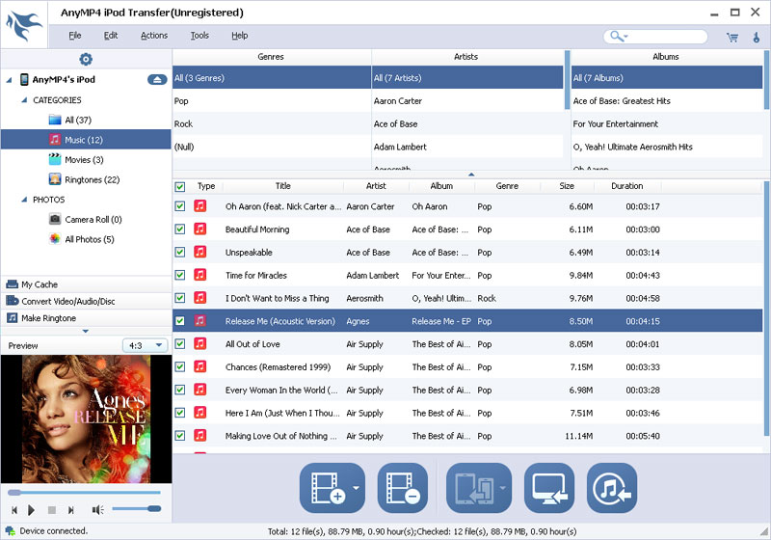Click the search magnifier icon

[x=616, y=36]
